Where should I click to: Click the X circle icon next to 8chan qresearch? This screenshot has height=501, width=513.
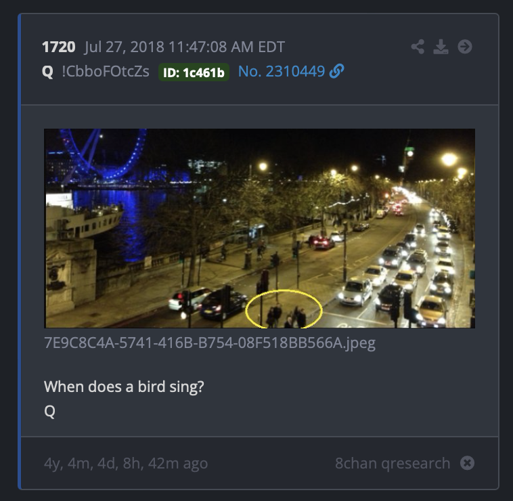pos(467,463)
